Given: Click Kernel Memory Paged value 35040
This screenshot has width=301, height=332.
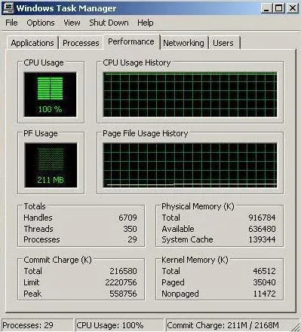Looking at the screenshot, I should point(264,282).
